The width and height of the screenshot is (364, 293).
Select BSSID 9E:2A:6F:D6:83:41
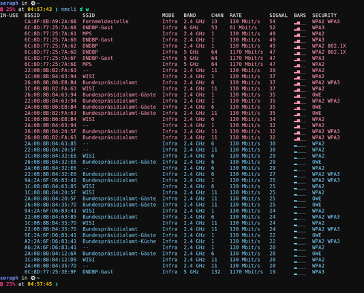pos(50,235)
